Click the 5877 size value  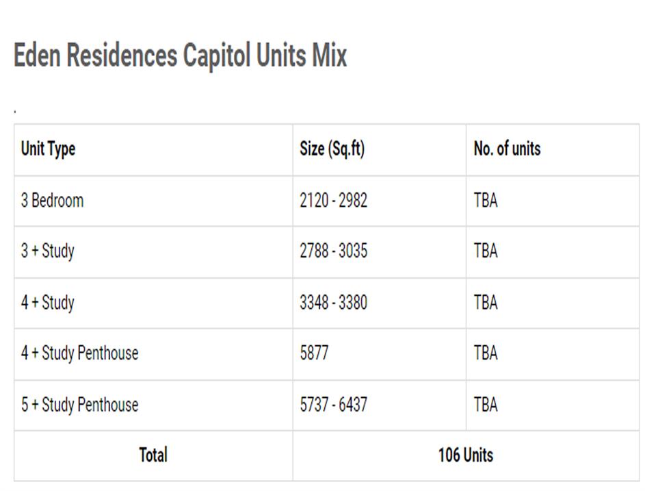(314, 353)
